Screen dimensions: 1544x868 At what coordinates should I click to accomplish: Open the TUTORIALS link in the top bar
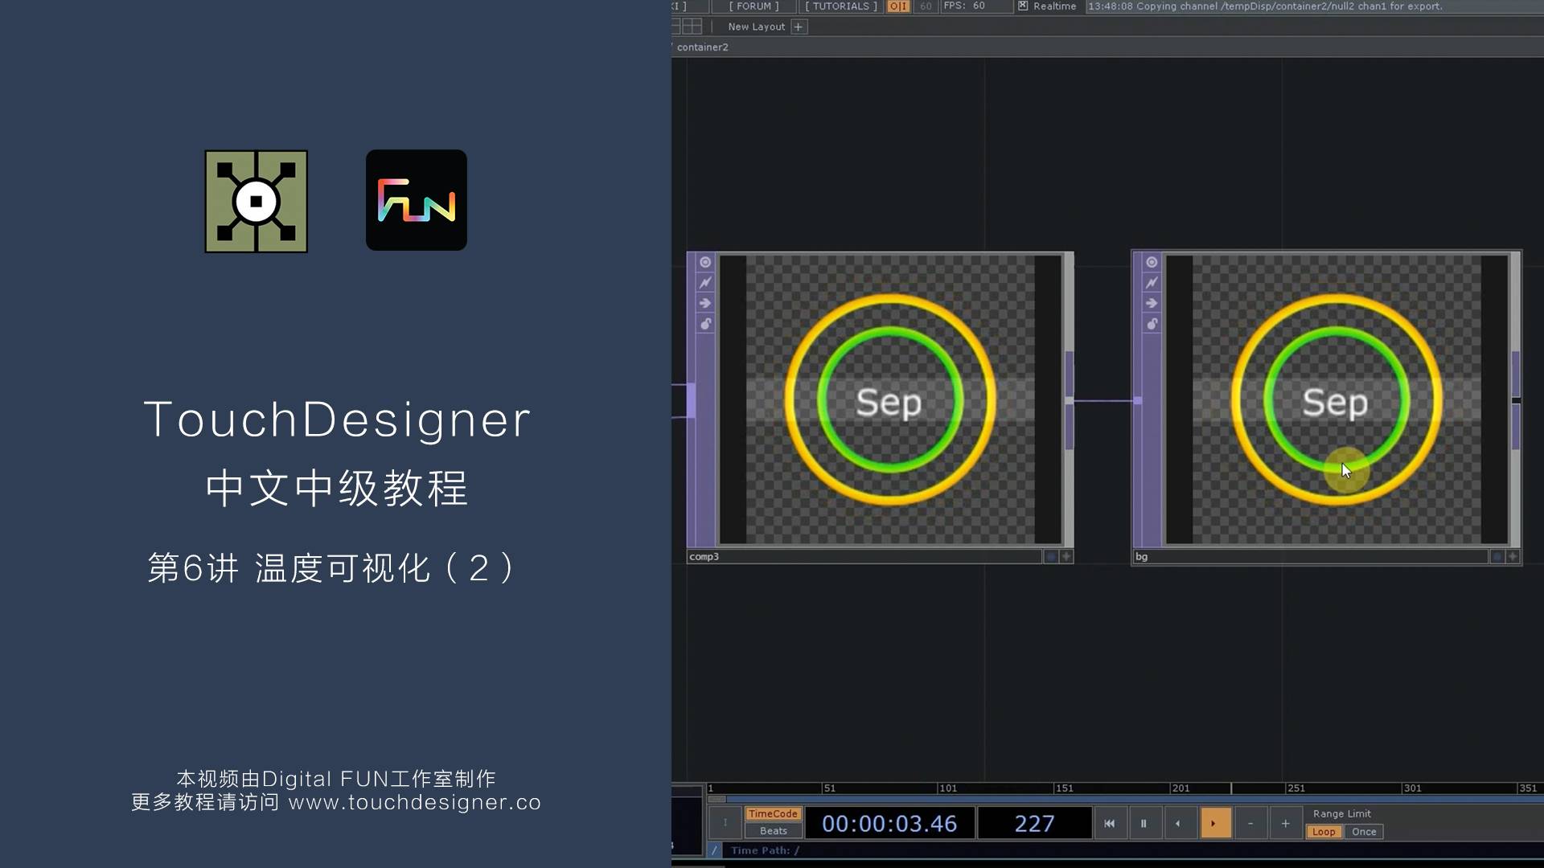pos(840,6)
